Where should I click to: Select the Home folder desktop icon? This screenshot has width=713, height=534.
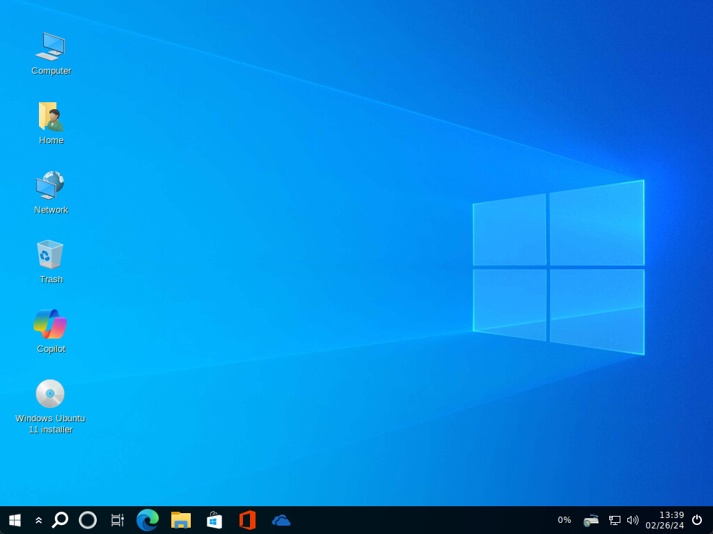51,117
